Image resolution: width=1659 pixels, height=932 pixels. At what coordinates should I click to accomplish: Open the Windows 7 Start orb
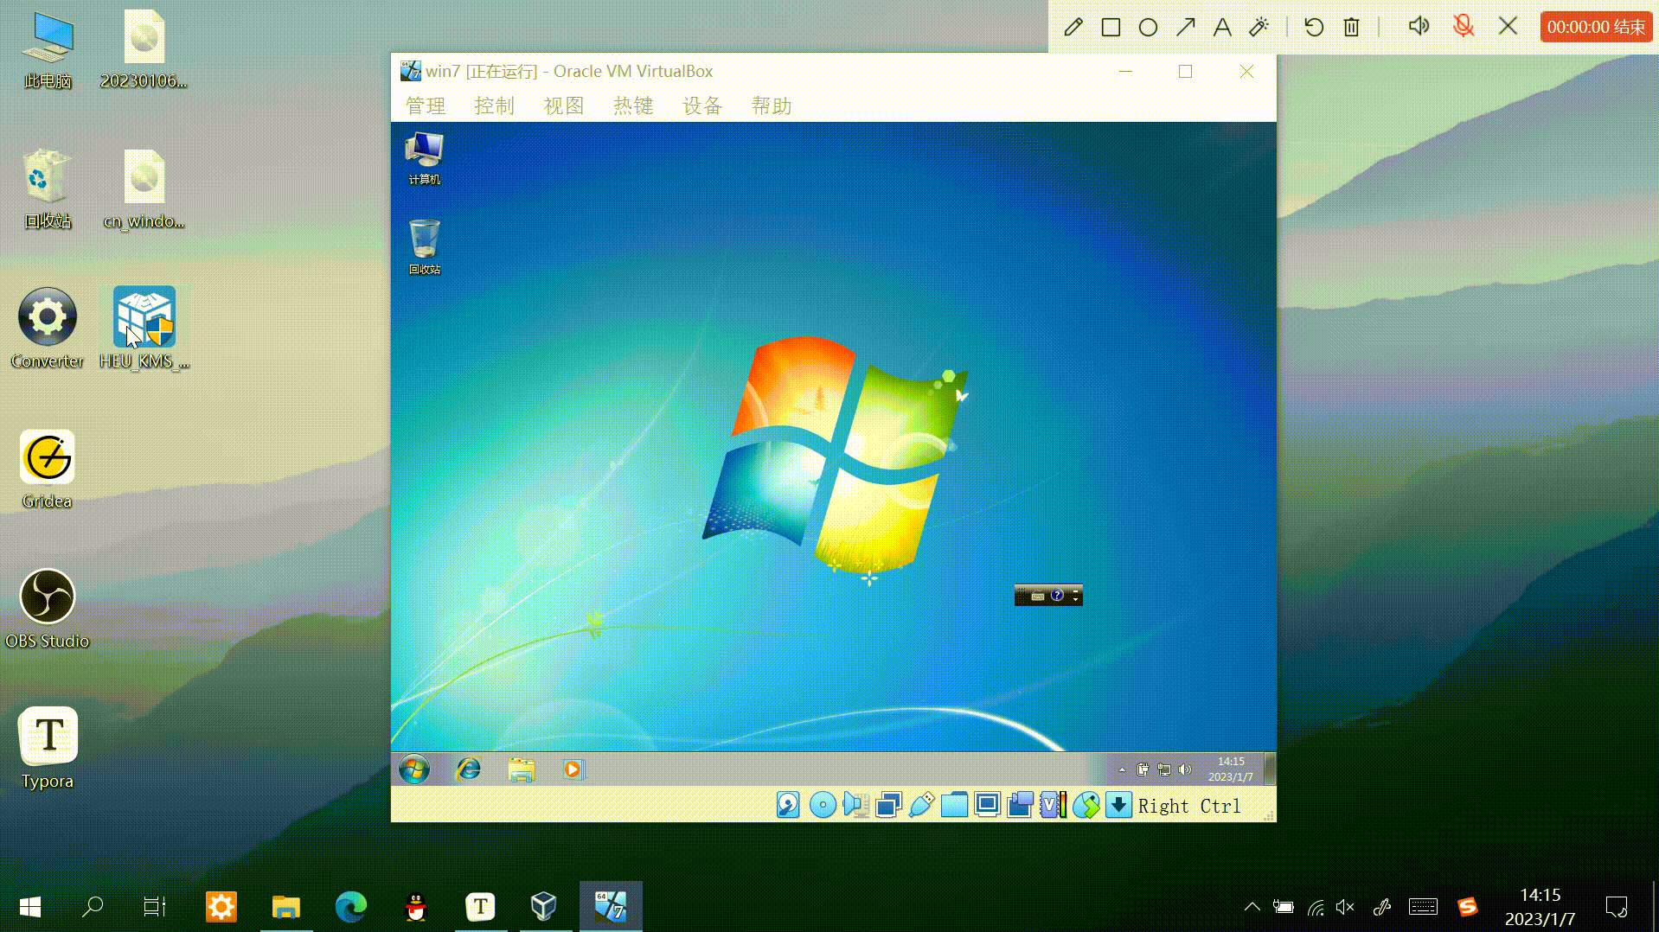click(414, 769)
